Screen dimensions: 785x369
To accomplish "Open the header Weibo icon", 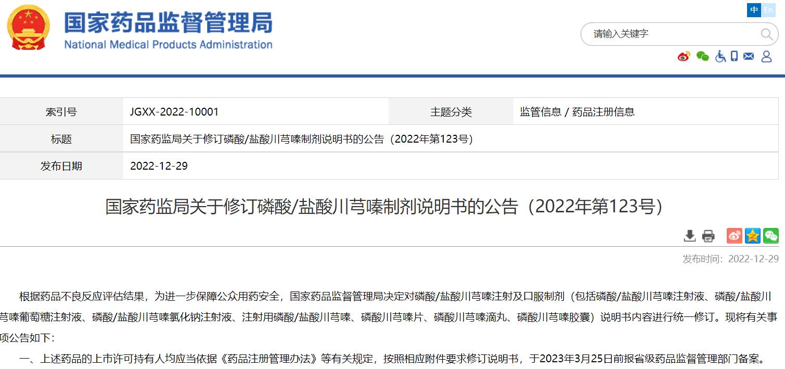I will click(684, 56).
